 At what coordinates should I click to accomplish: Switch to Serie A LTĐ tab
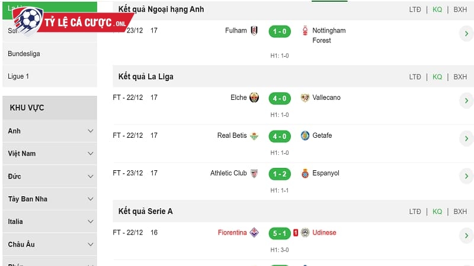point(415,212)
